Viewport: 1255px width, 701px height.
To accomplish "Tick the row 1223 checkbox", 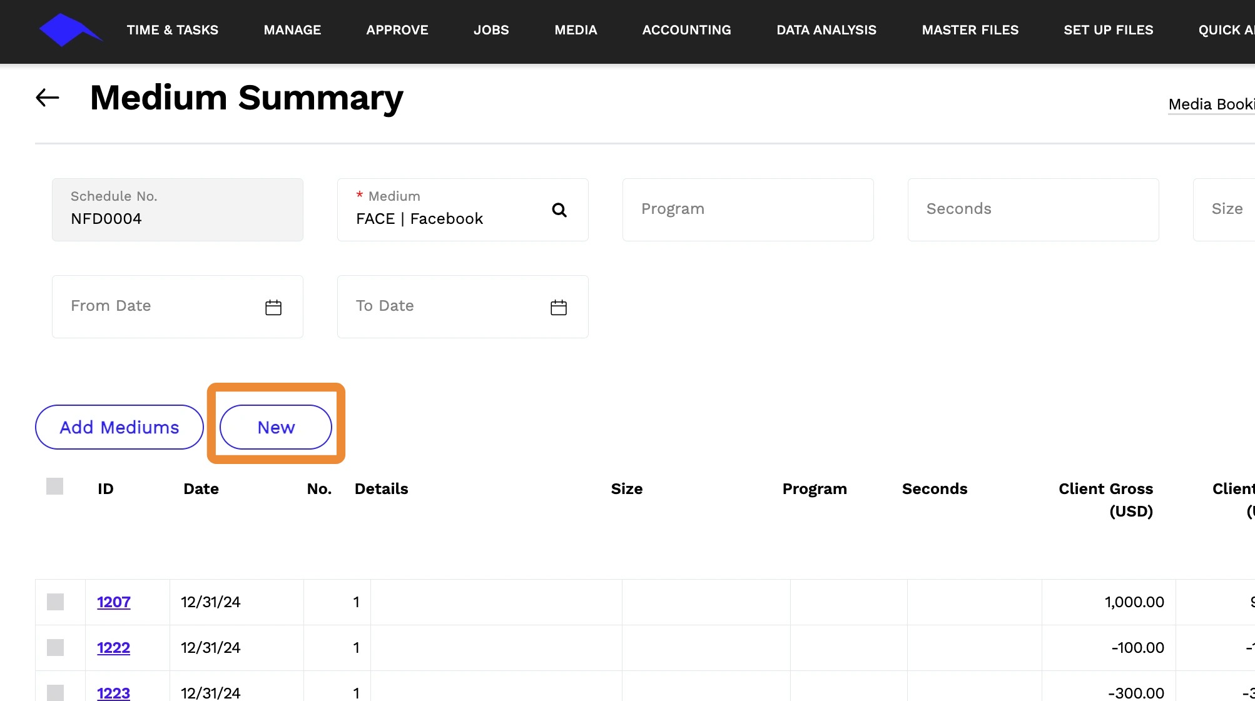I will [56, 692].
